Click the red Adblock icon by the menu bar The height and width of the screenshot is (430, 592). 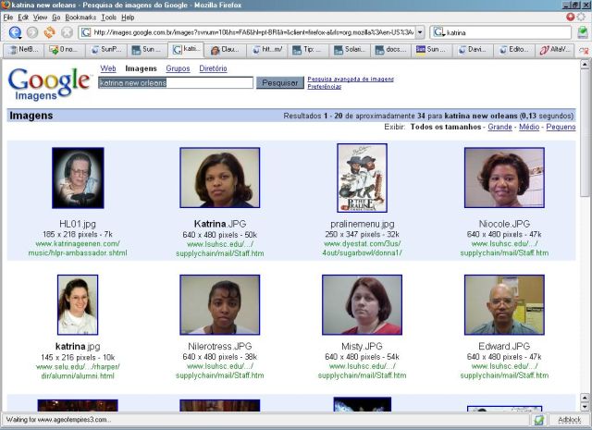coord(570,17)
